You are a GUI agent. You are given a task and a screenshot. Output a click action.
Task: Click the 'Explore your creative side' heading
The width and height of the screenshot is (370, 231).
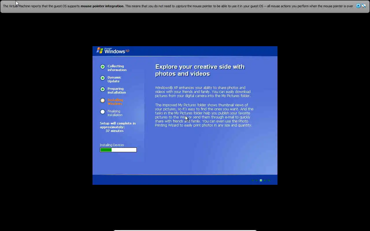point(200,70)
